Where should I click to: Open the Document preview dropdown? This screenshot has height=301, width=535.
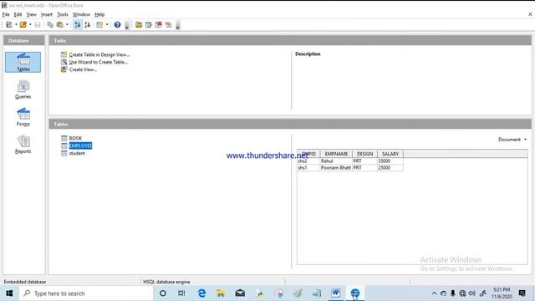tap(512, 140)
